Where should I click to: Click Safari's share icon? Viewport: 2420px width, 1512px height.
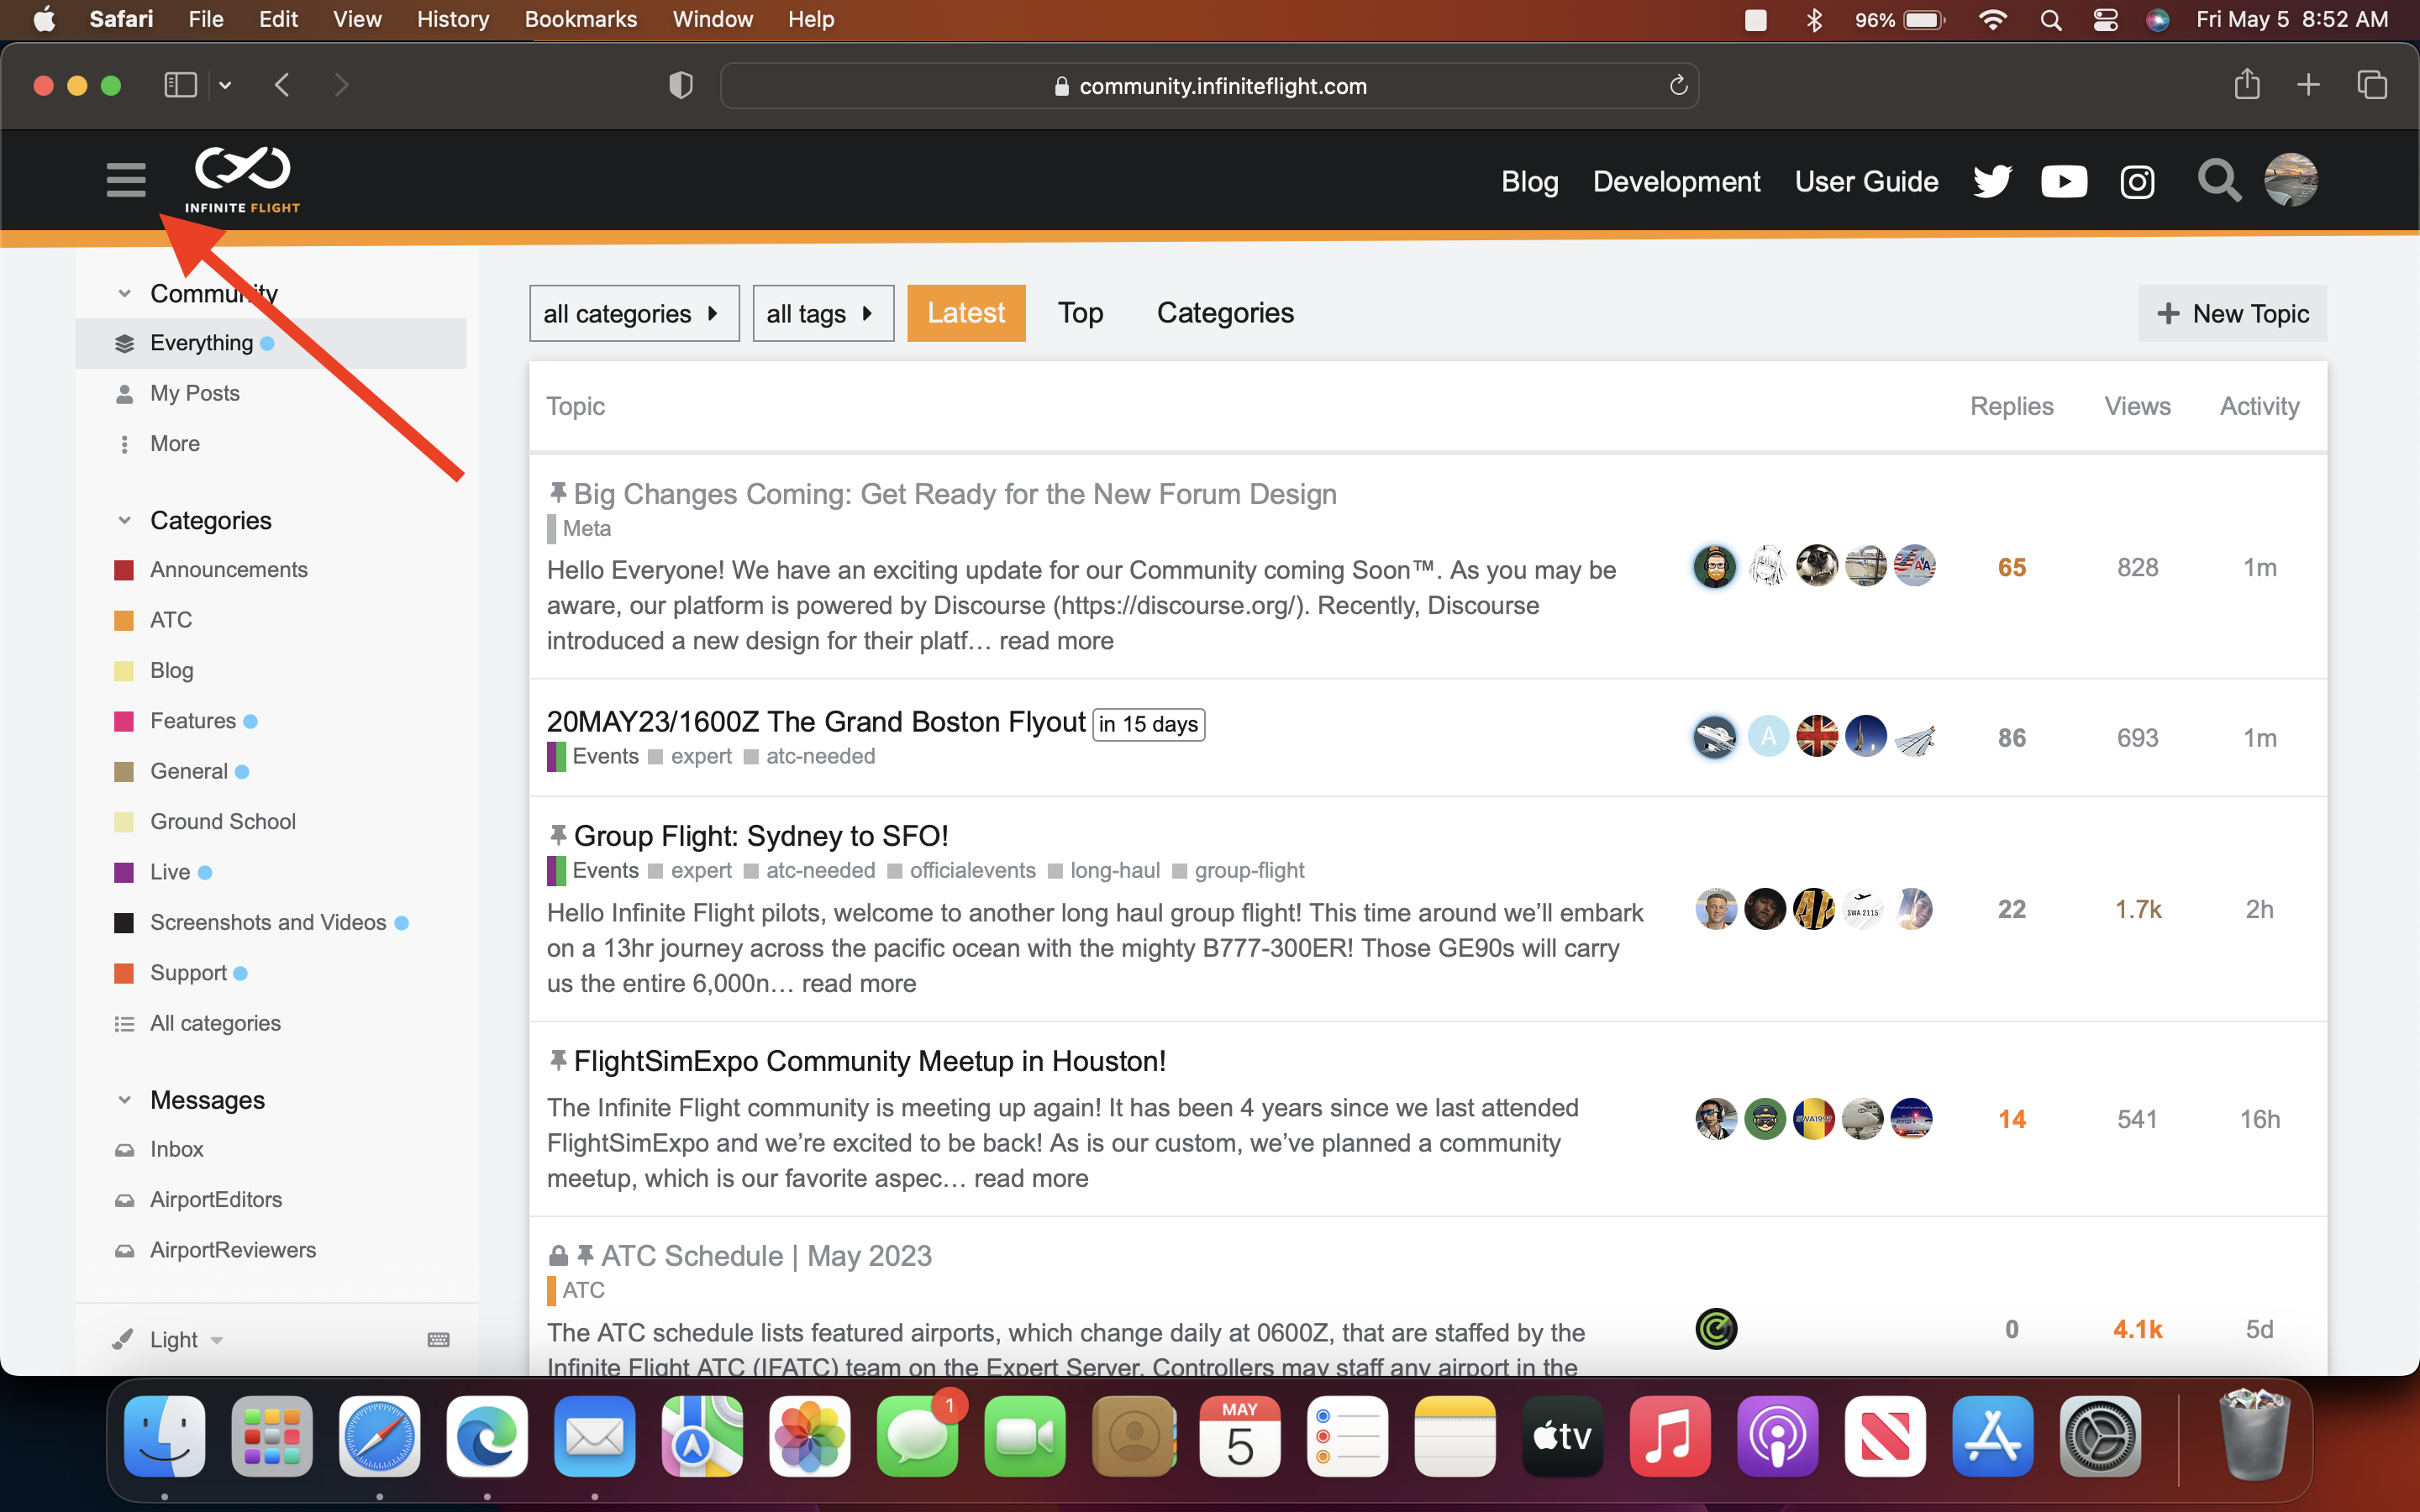pos(2246,85)
